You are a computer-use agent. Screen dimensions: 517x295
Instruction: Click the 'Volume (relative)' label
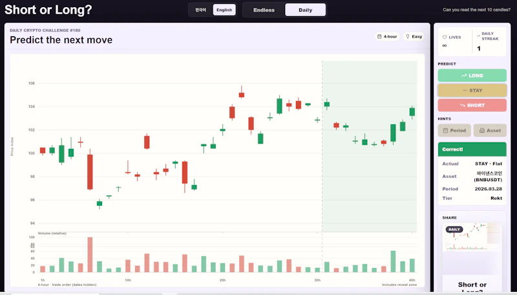(x=52, y=234)
